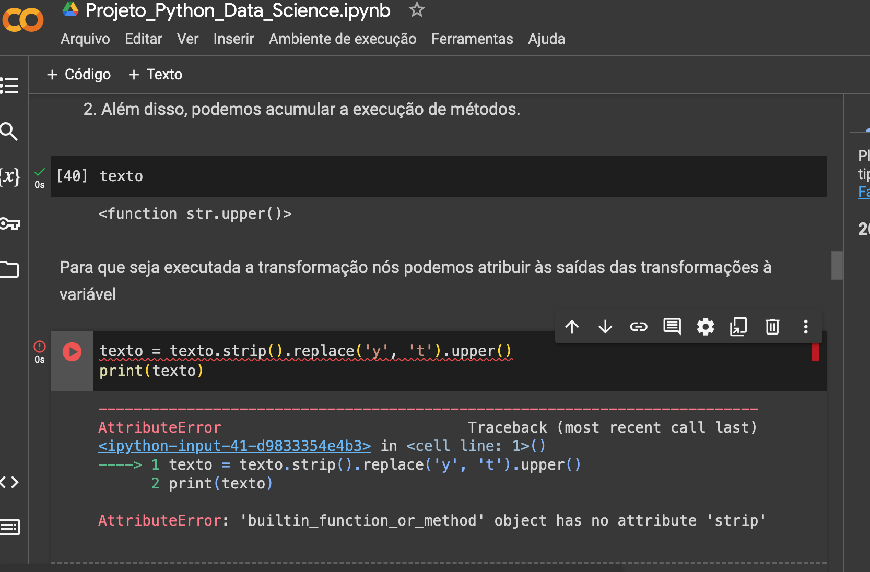Add a new text cell with + Texto
870x572 pixels.
(155, 75)
